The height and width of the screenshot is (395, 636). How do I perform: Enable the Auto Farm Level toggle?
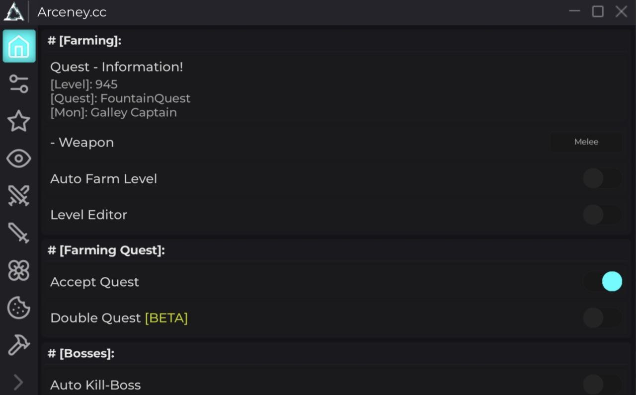pos(602,178)
